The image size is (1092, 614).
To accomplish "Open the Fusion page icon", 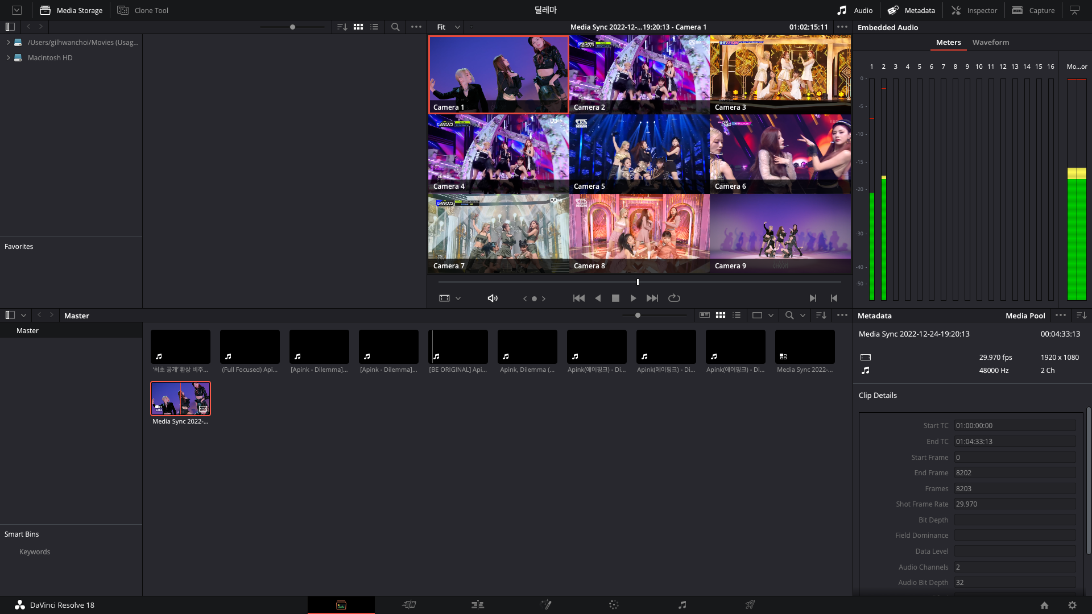I will (546, 605).
